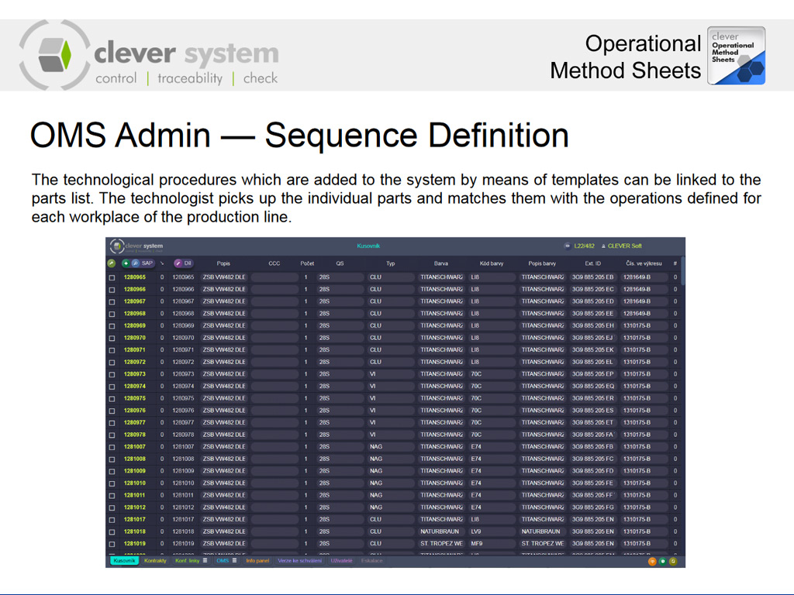The width and height of the screenshot is (794, 595).
Task: Click drawing number 1281649-B in row 1280965
Action: tap(644, 277)
